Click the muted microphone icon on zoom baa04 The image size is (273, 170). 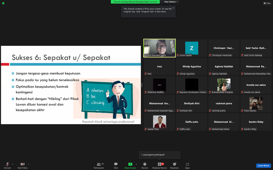point(178,55)
